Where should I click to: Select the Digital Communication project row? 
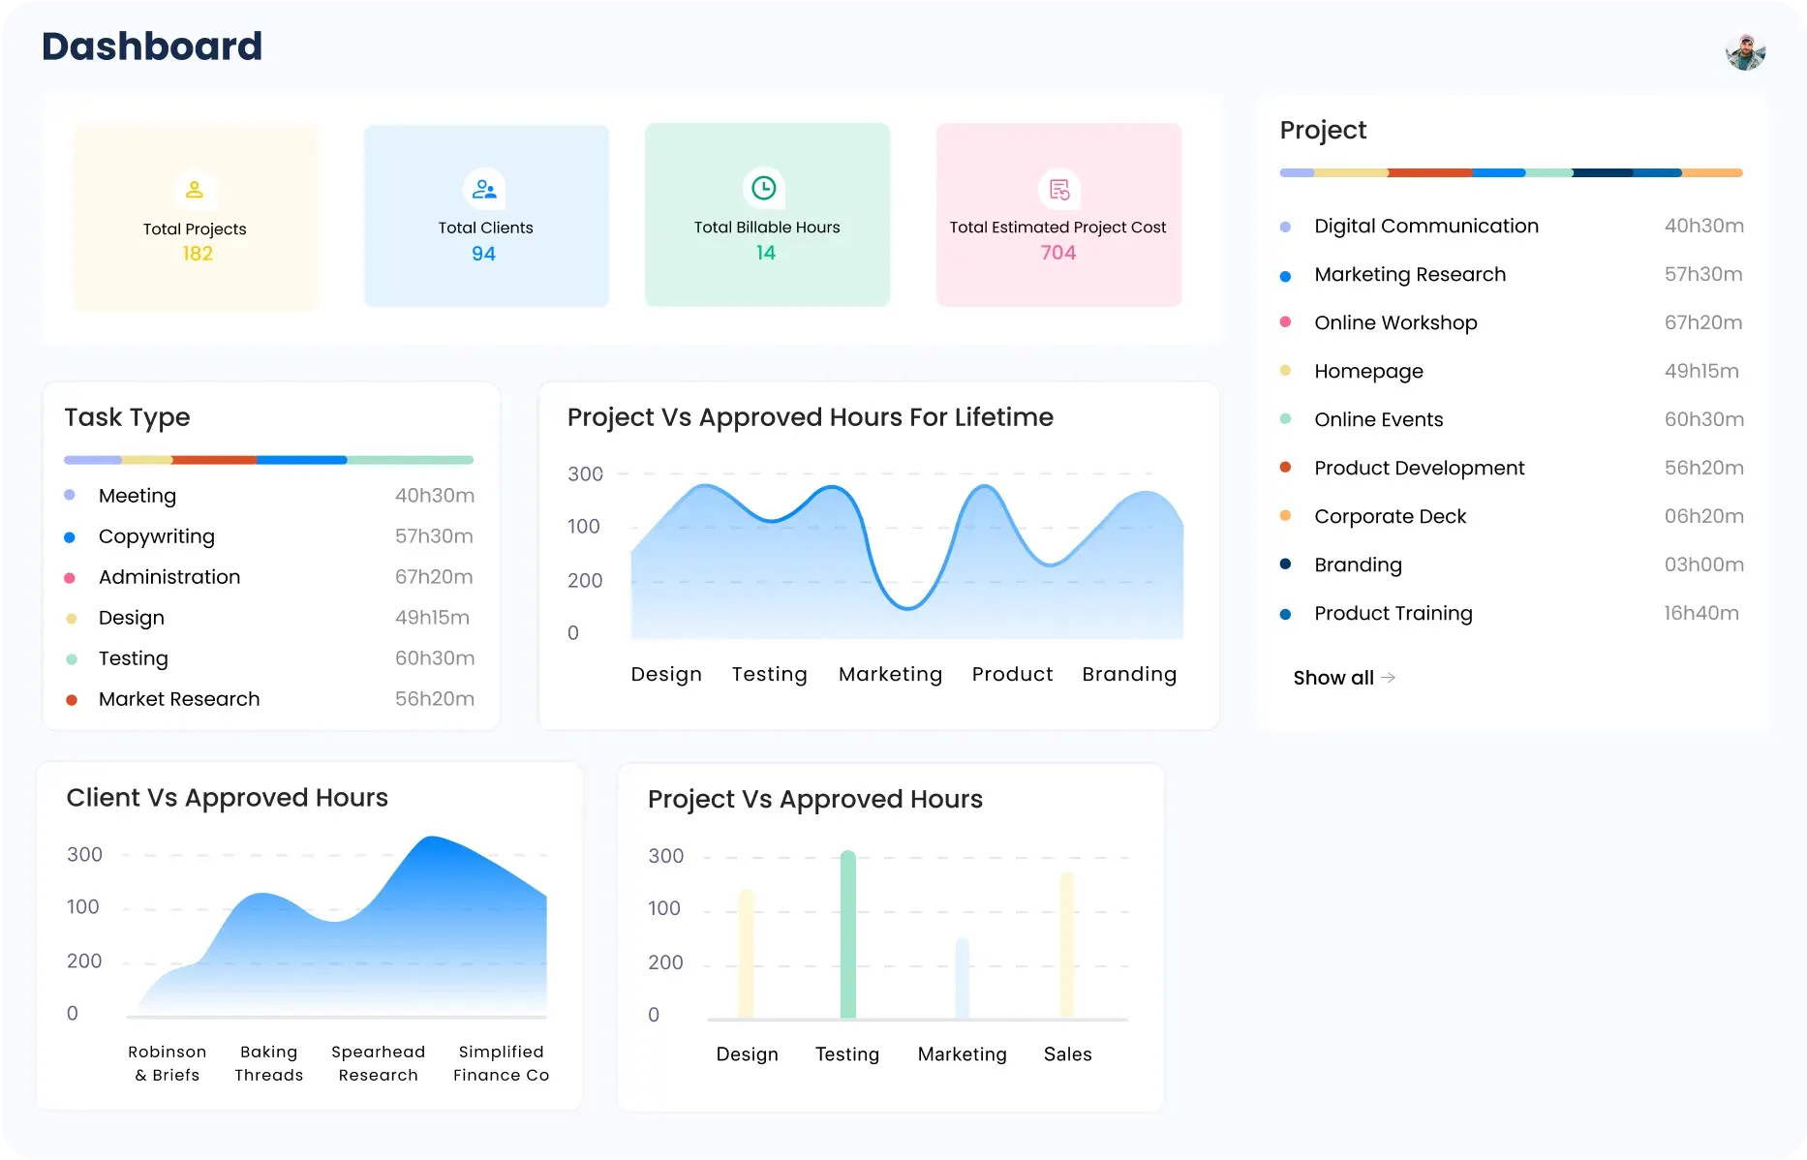(x=1512, y=226)
